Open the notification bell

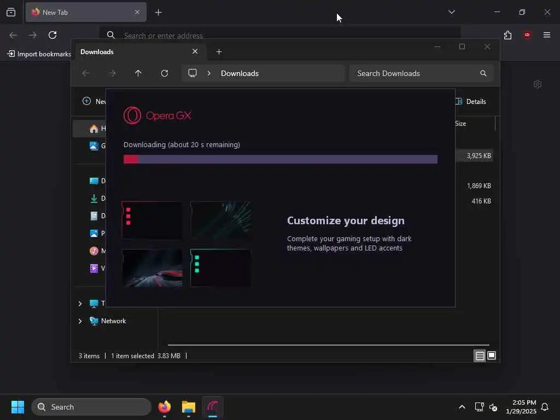tap(545, 407)
